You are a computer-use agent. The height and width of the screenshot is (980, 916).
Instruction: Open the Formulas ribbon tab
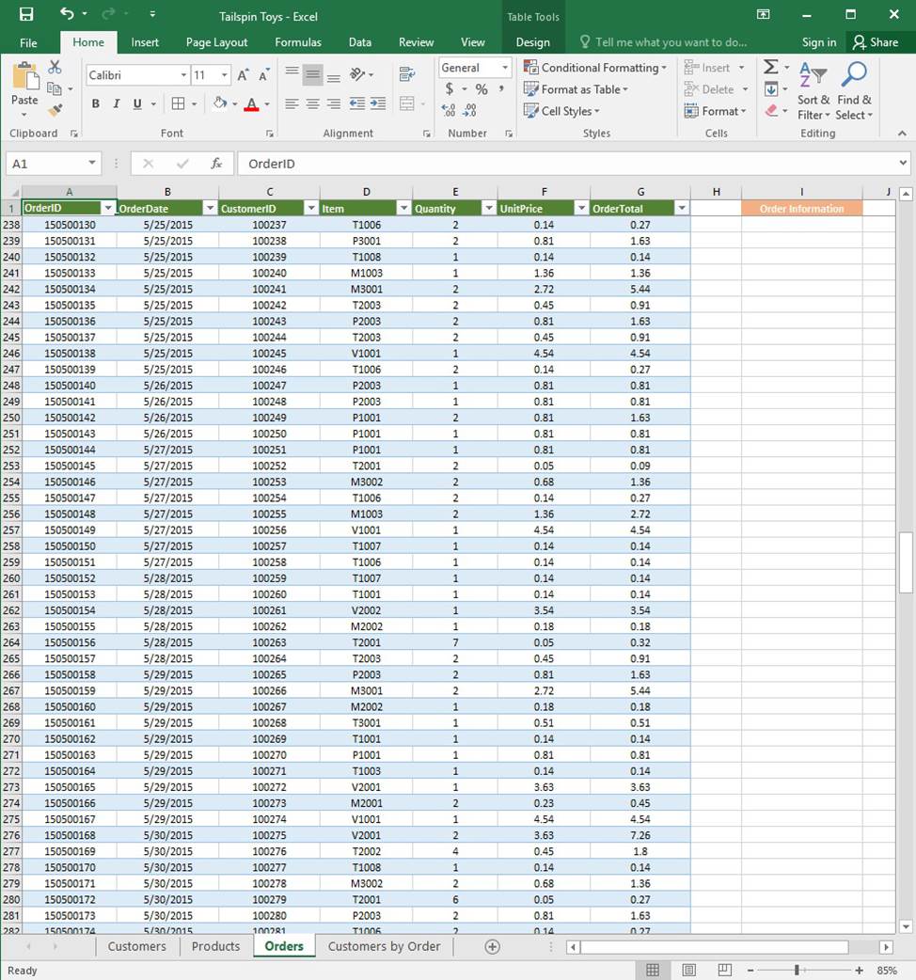297,42
